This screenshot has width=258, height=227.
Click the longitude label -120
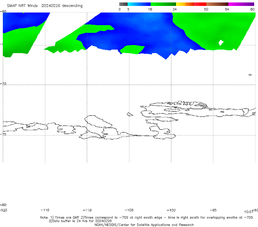pos(3,210)
